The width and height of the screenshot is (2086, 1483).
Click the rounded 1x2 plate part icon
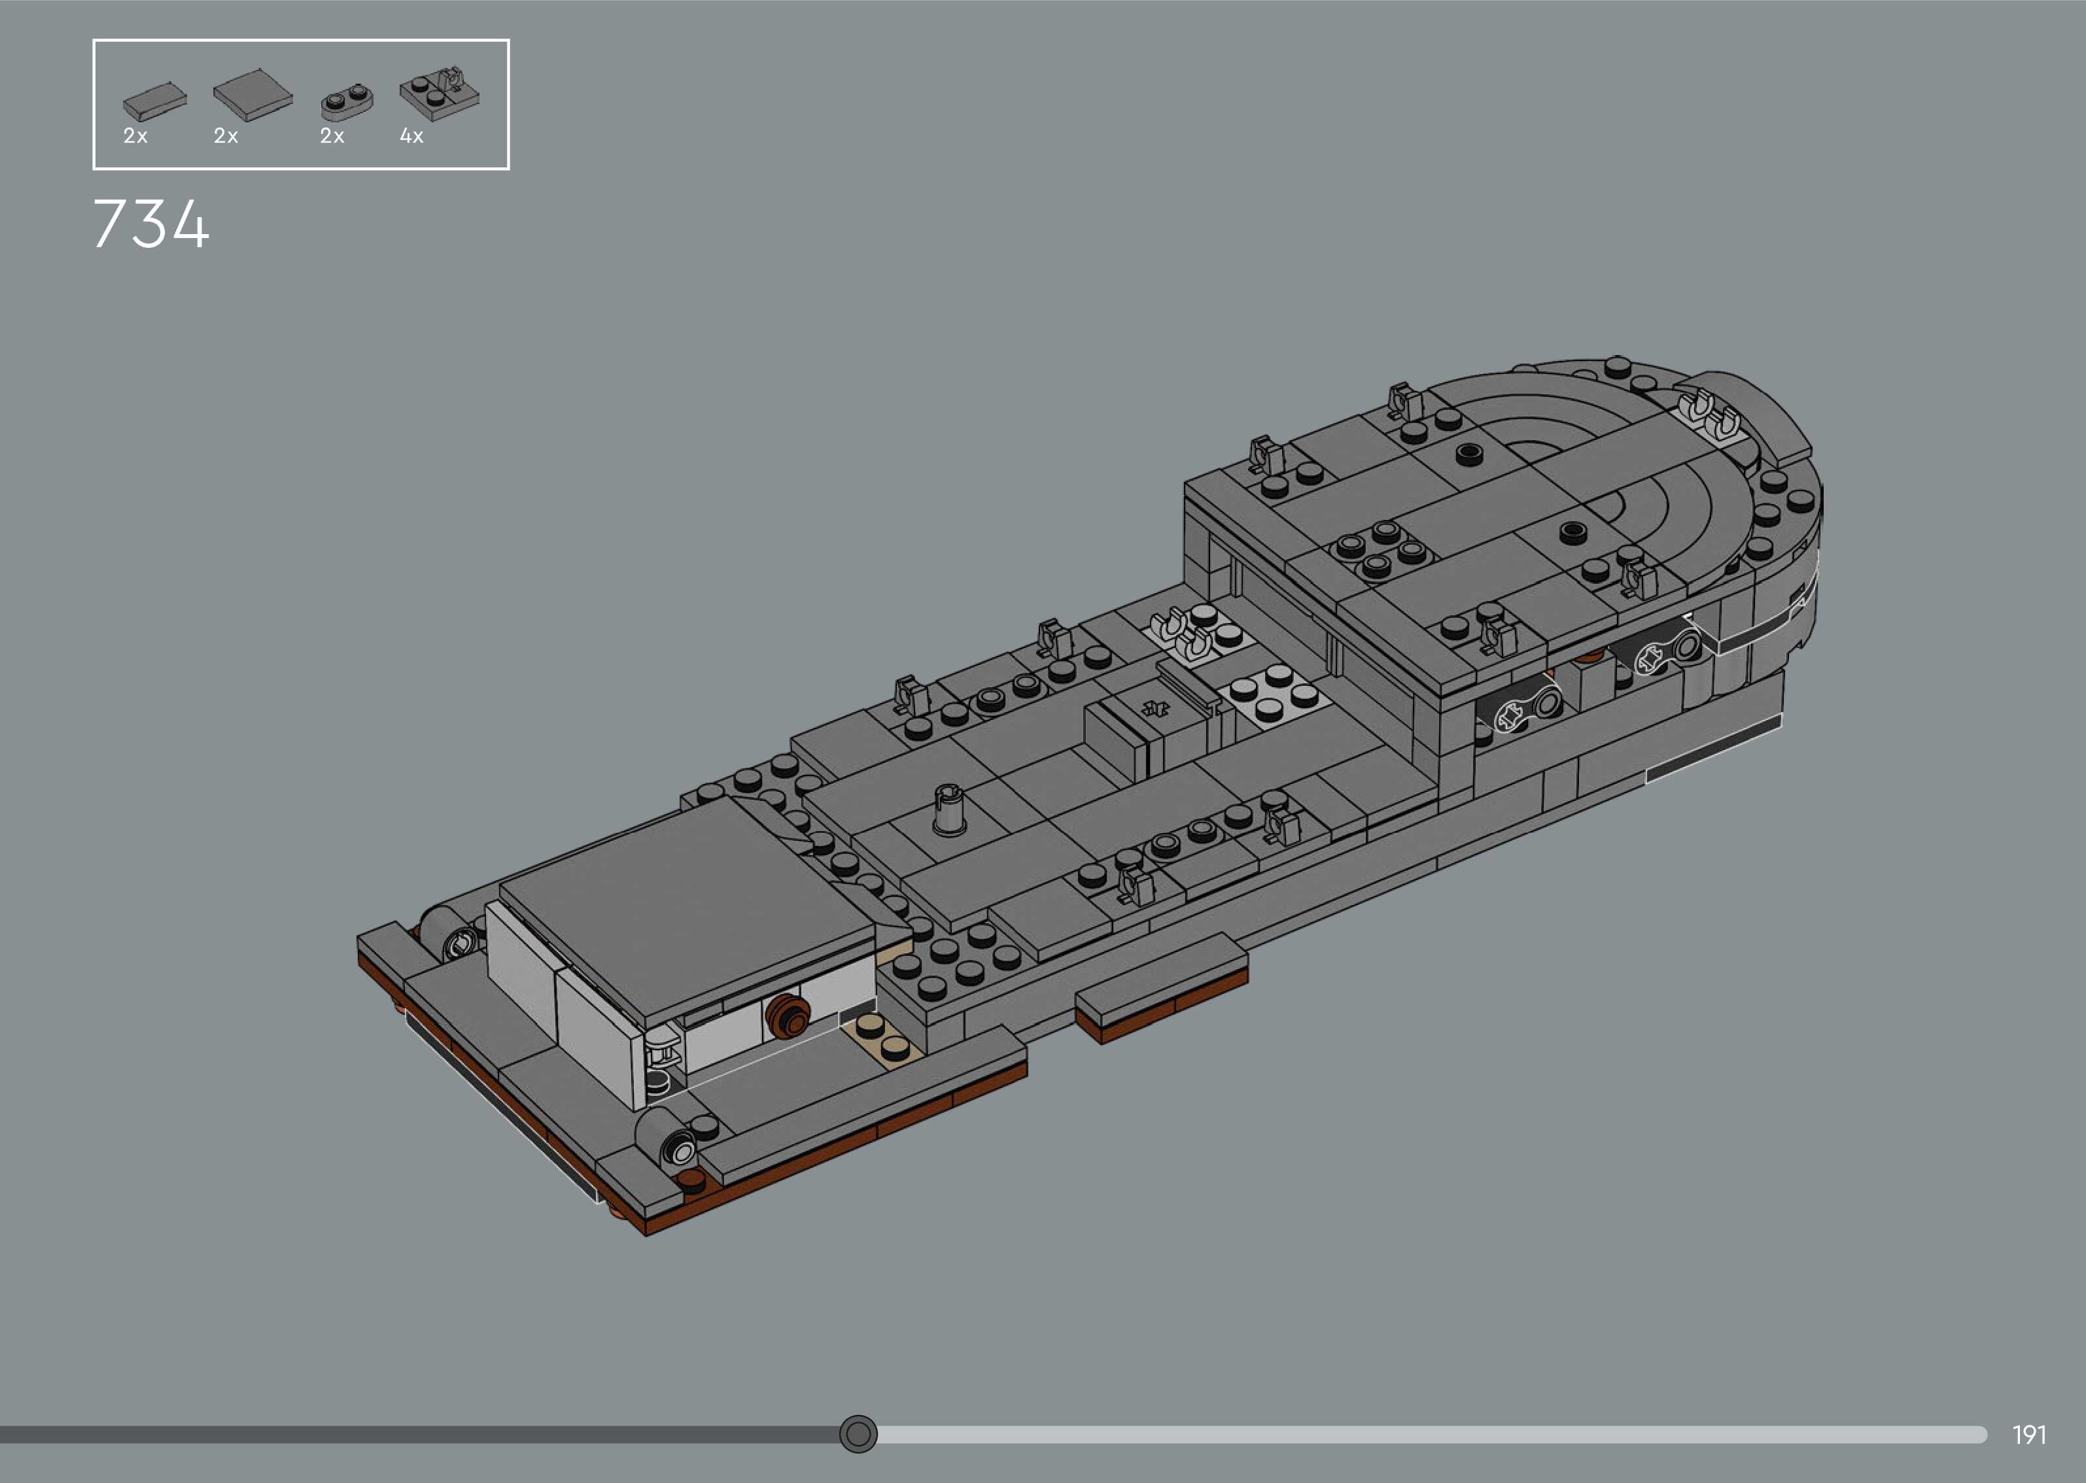[x=346, y=103]
